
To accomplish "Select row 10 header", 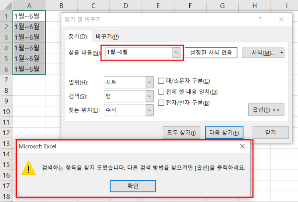I will click(6, 112).
